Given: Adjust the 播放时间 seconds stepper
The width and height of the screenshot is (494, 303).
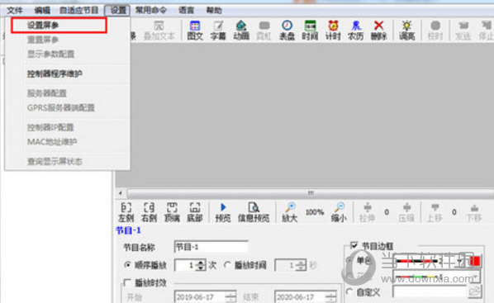Looking at the screenshot, I should 301,266.
